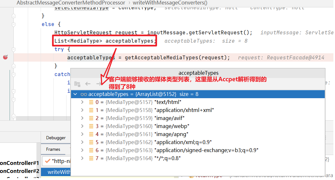335x180 pixels.
Task: Expand element 5 application/xml;q=0.9
Action: click(82, 142)
